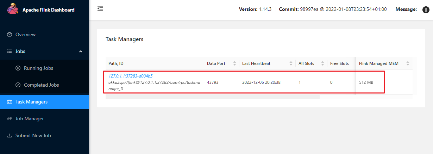Open the Overview menu item
Image resolution: width=433 pixels, height=154 pixels.
tap(44, 34)
